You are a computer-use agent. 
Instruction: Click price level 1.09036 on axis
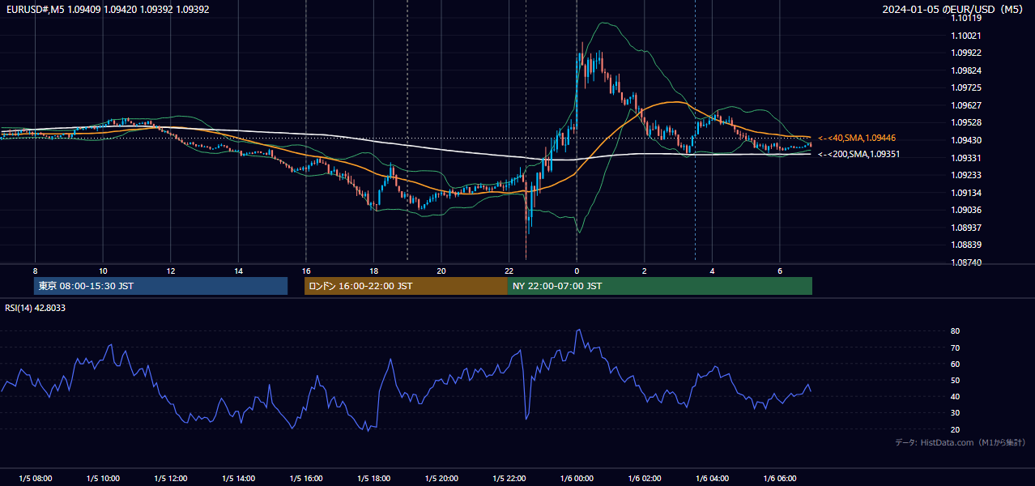pos(966,210)
